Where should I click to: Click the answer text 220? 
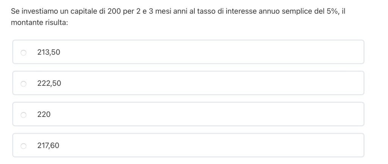tap(44, 115)
